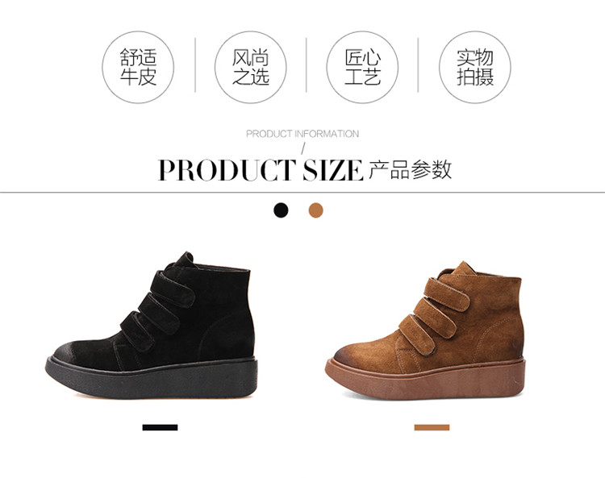Click the 舒适牛皮 circle badge
The height and width of the screenshot is (478, 605).
point(138,67)
